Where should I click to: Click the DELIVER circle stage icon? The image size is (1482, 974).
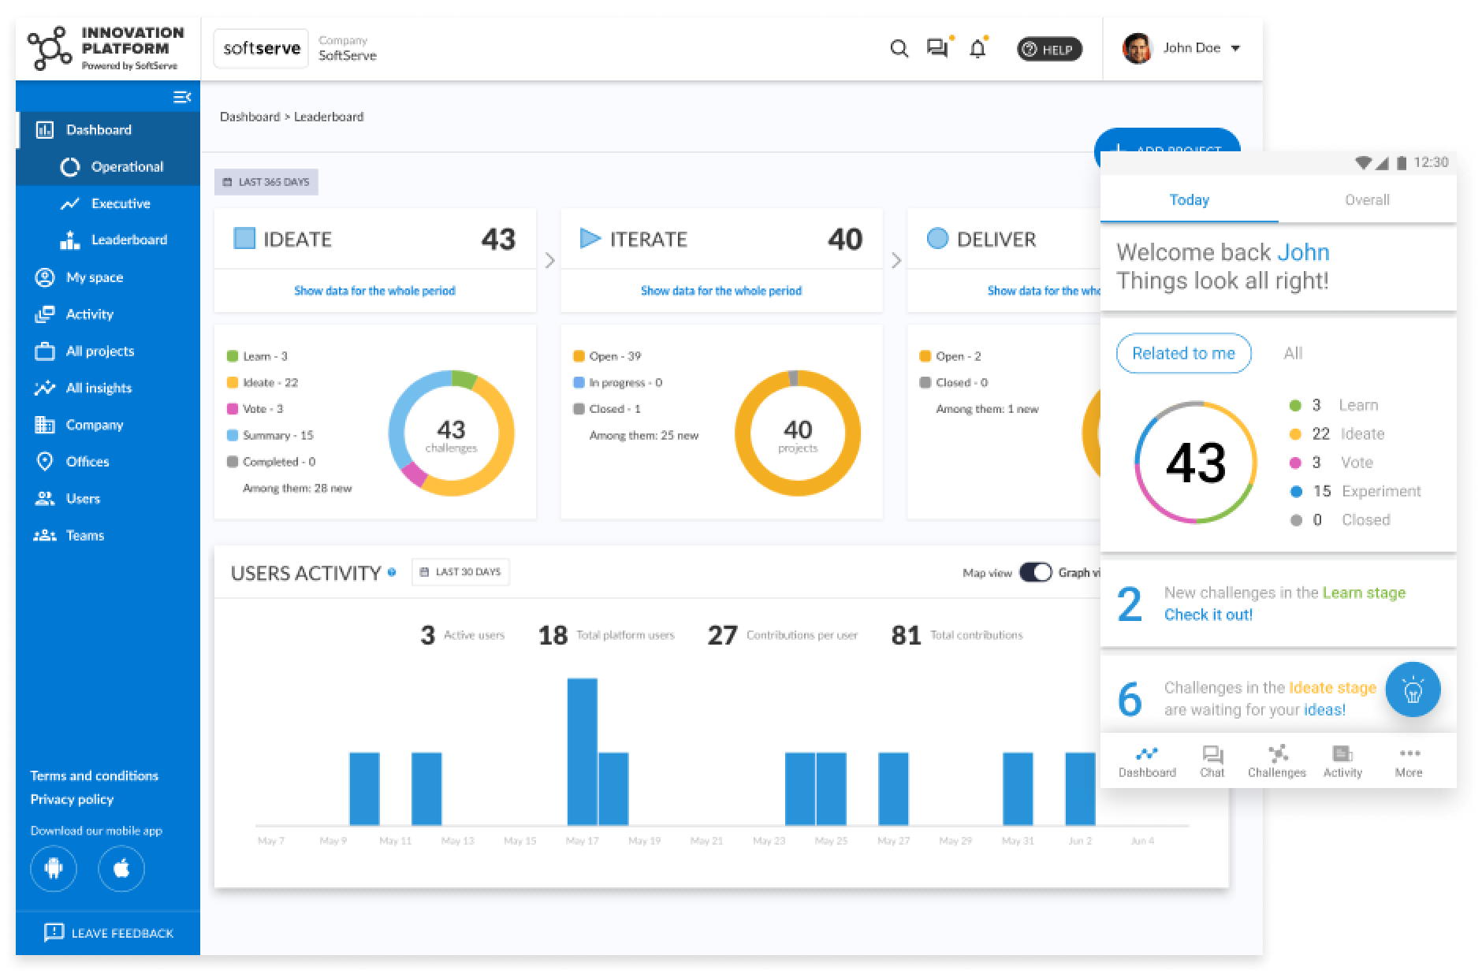click(x=937, y=238)
